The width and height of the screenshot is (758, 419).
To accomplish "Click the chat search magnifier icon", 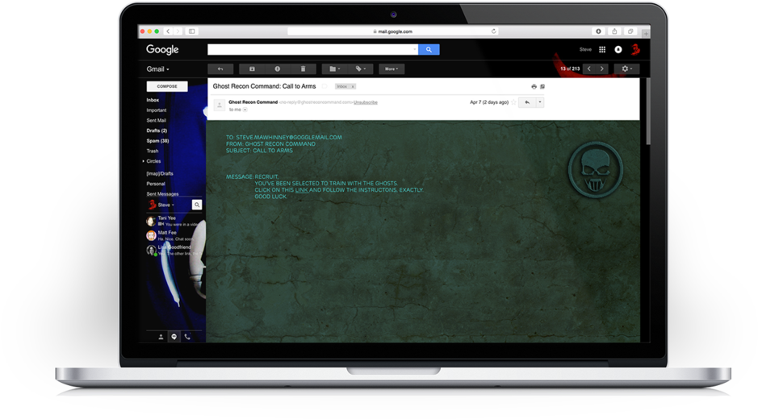I will coord(197,205).
